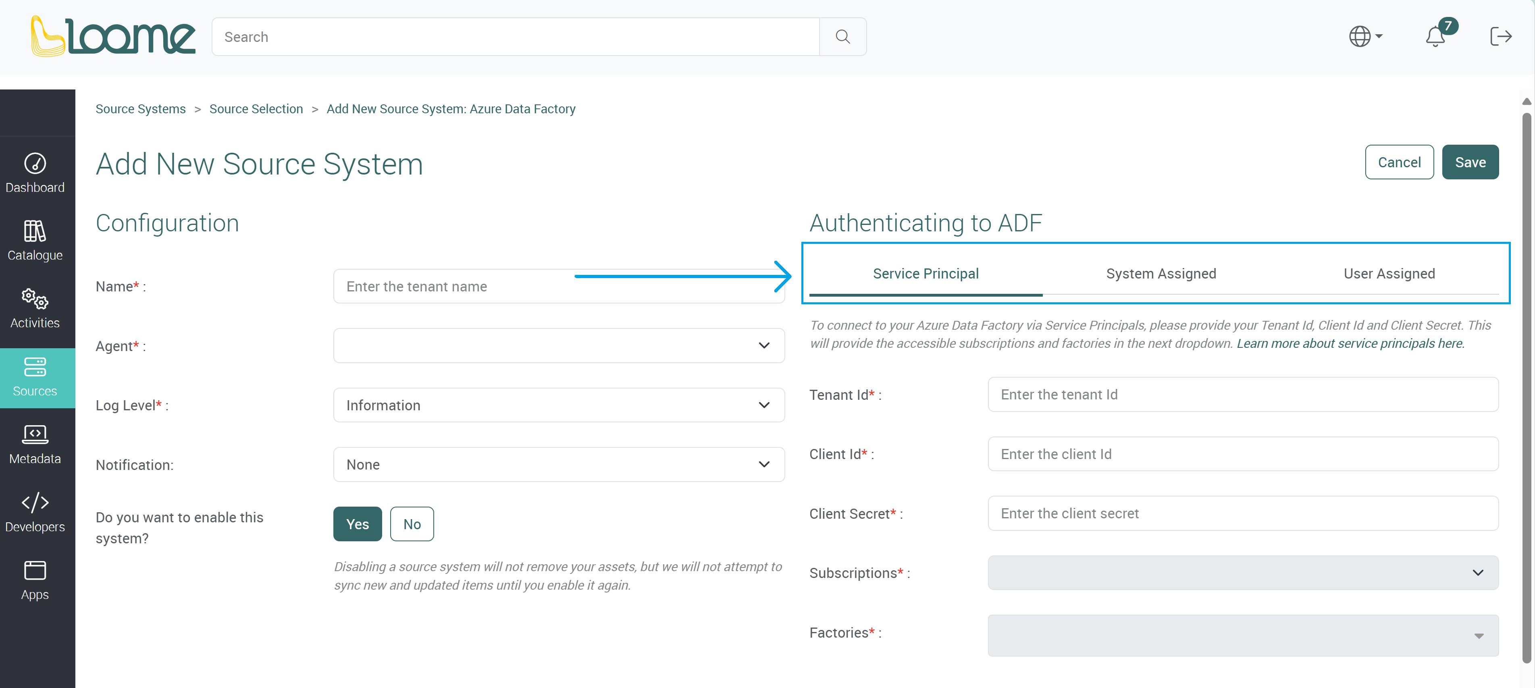Viewport: 1535px width, 688px height.
Task: Click the page vertical scrollbar
Action: point(1526,387)
